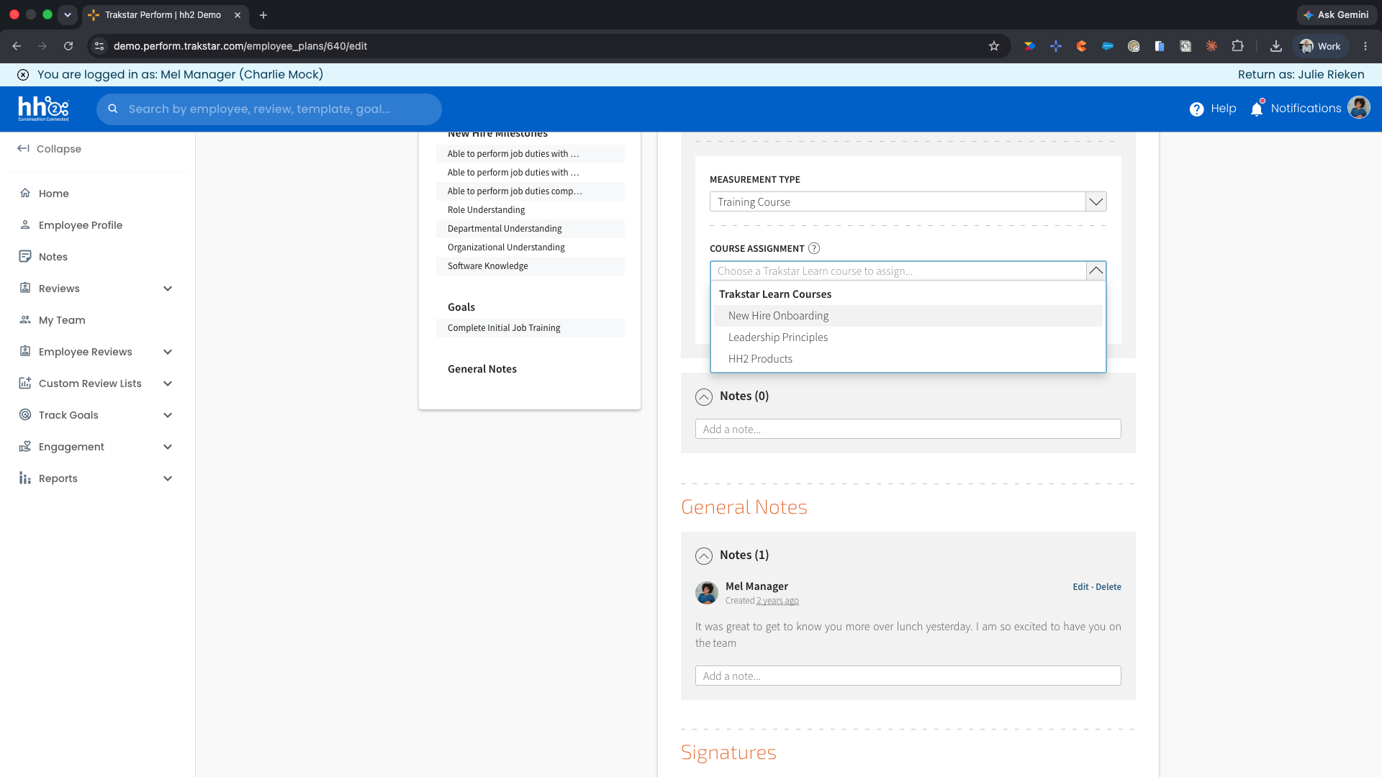
Task: Click Home sidebar icon
Action: point(25,193)
